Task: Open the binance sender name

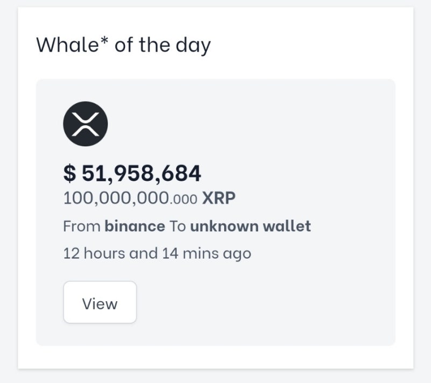Action: coord(135,226)
